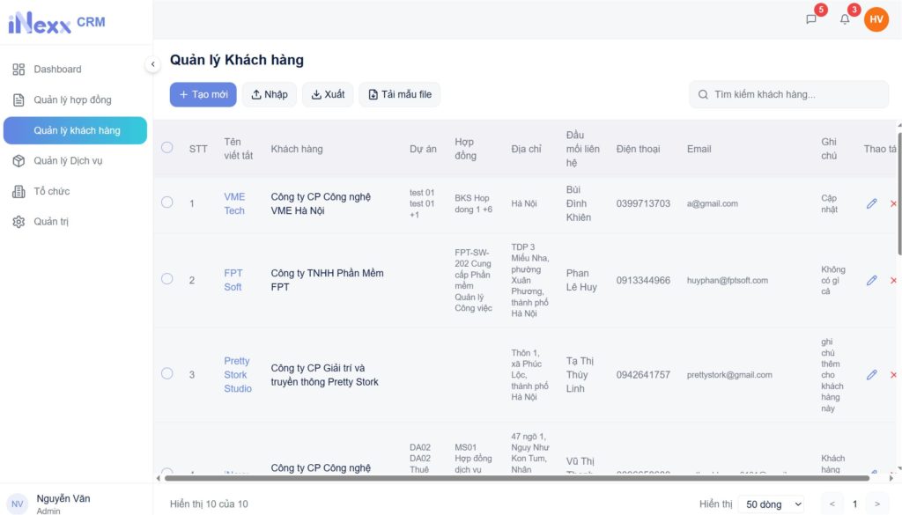Open the FPT Soft customer link
Image resolution: width=902 pixels, height=515 pixels.
234,279
